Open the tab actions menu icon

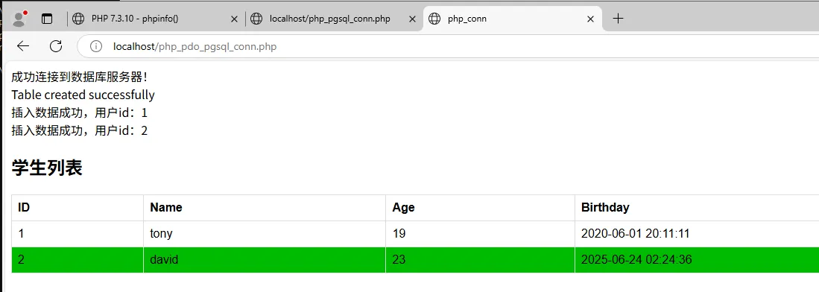(47, 19)
